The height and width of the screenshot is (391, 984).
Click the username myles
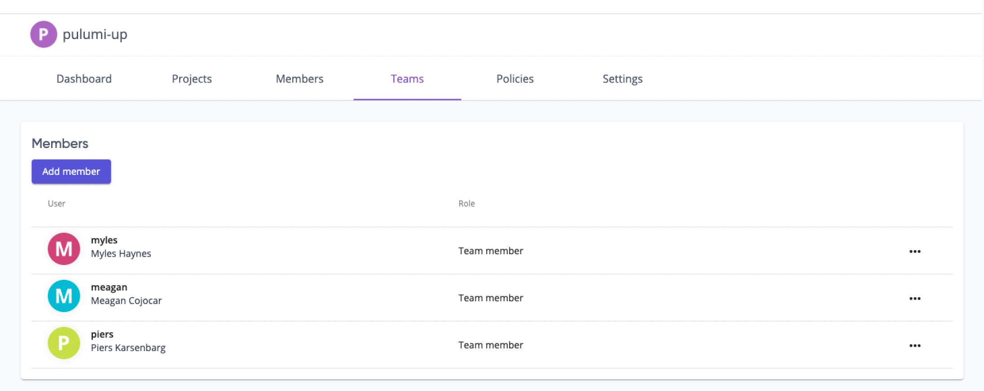coord(104,240)
